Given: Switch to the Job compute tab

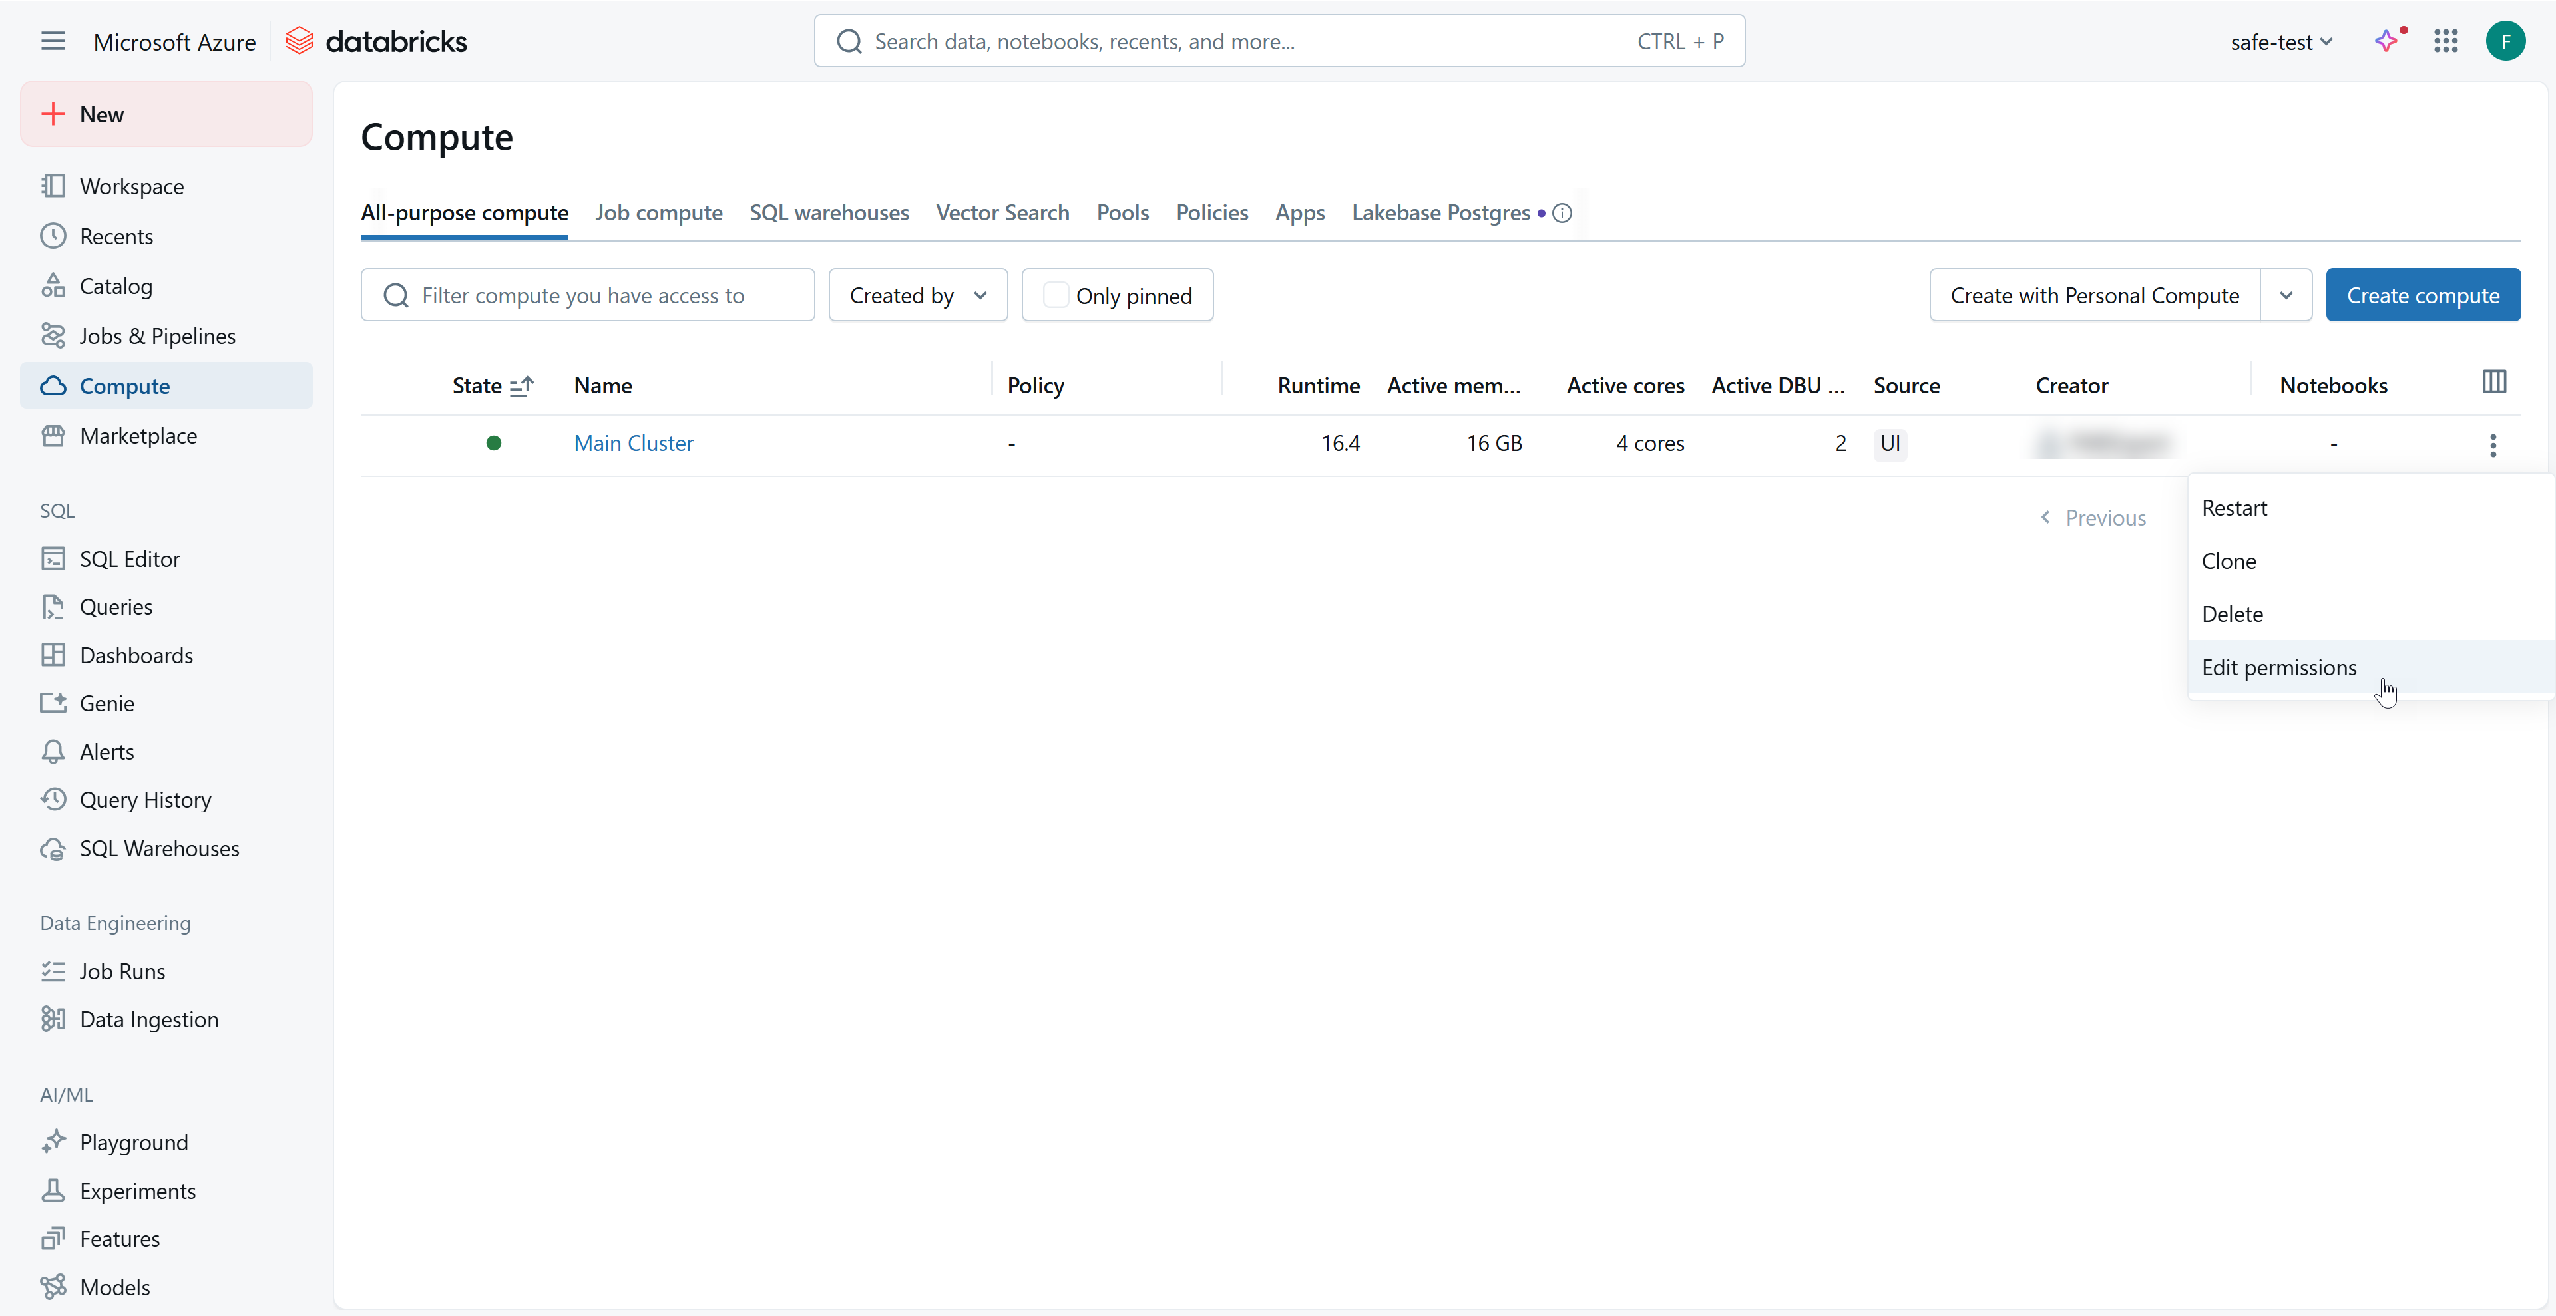Looking at the screenshot, I should tap(659, 212).
